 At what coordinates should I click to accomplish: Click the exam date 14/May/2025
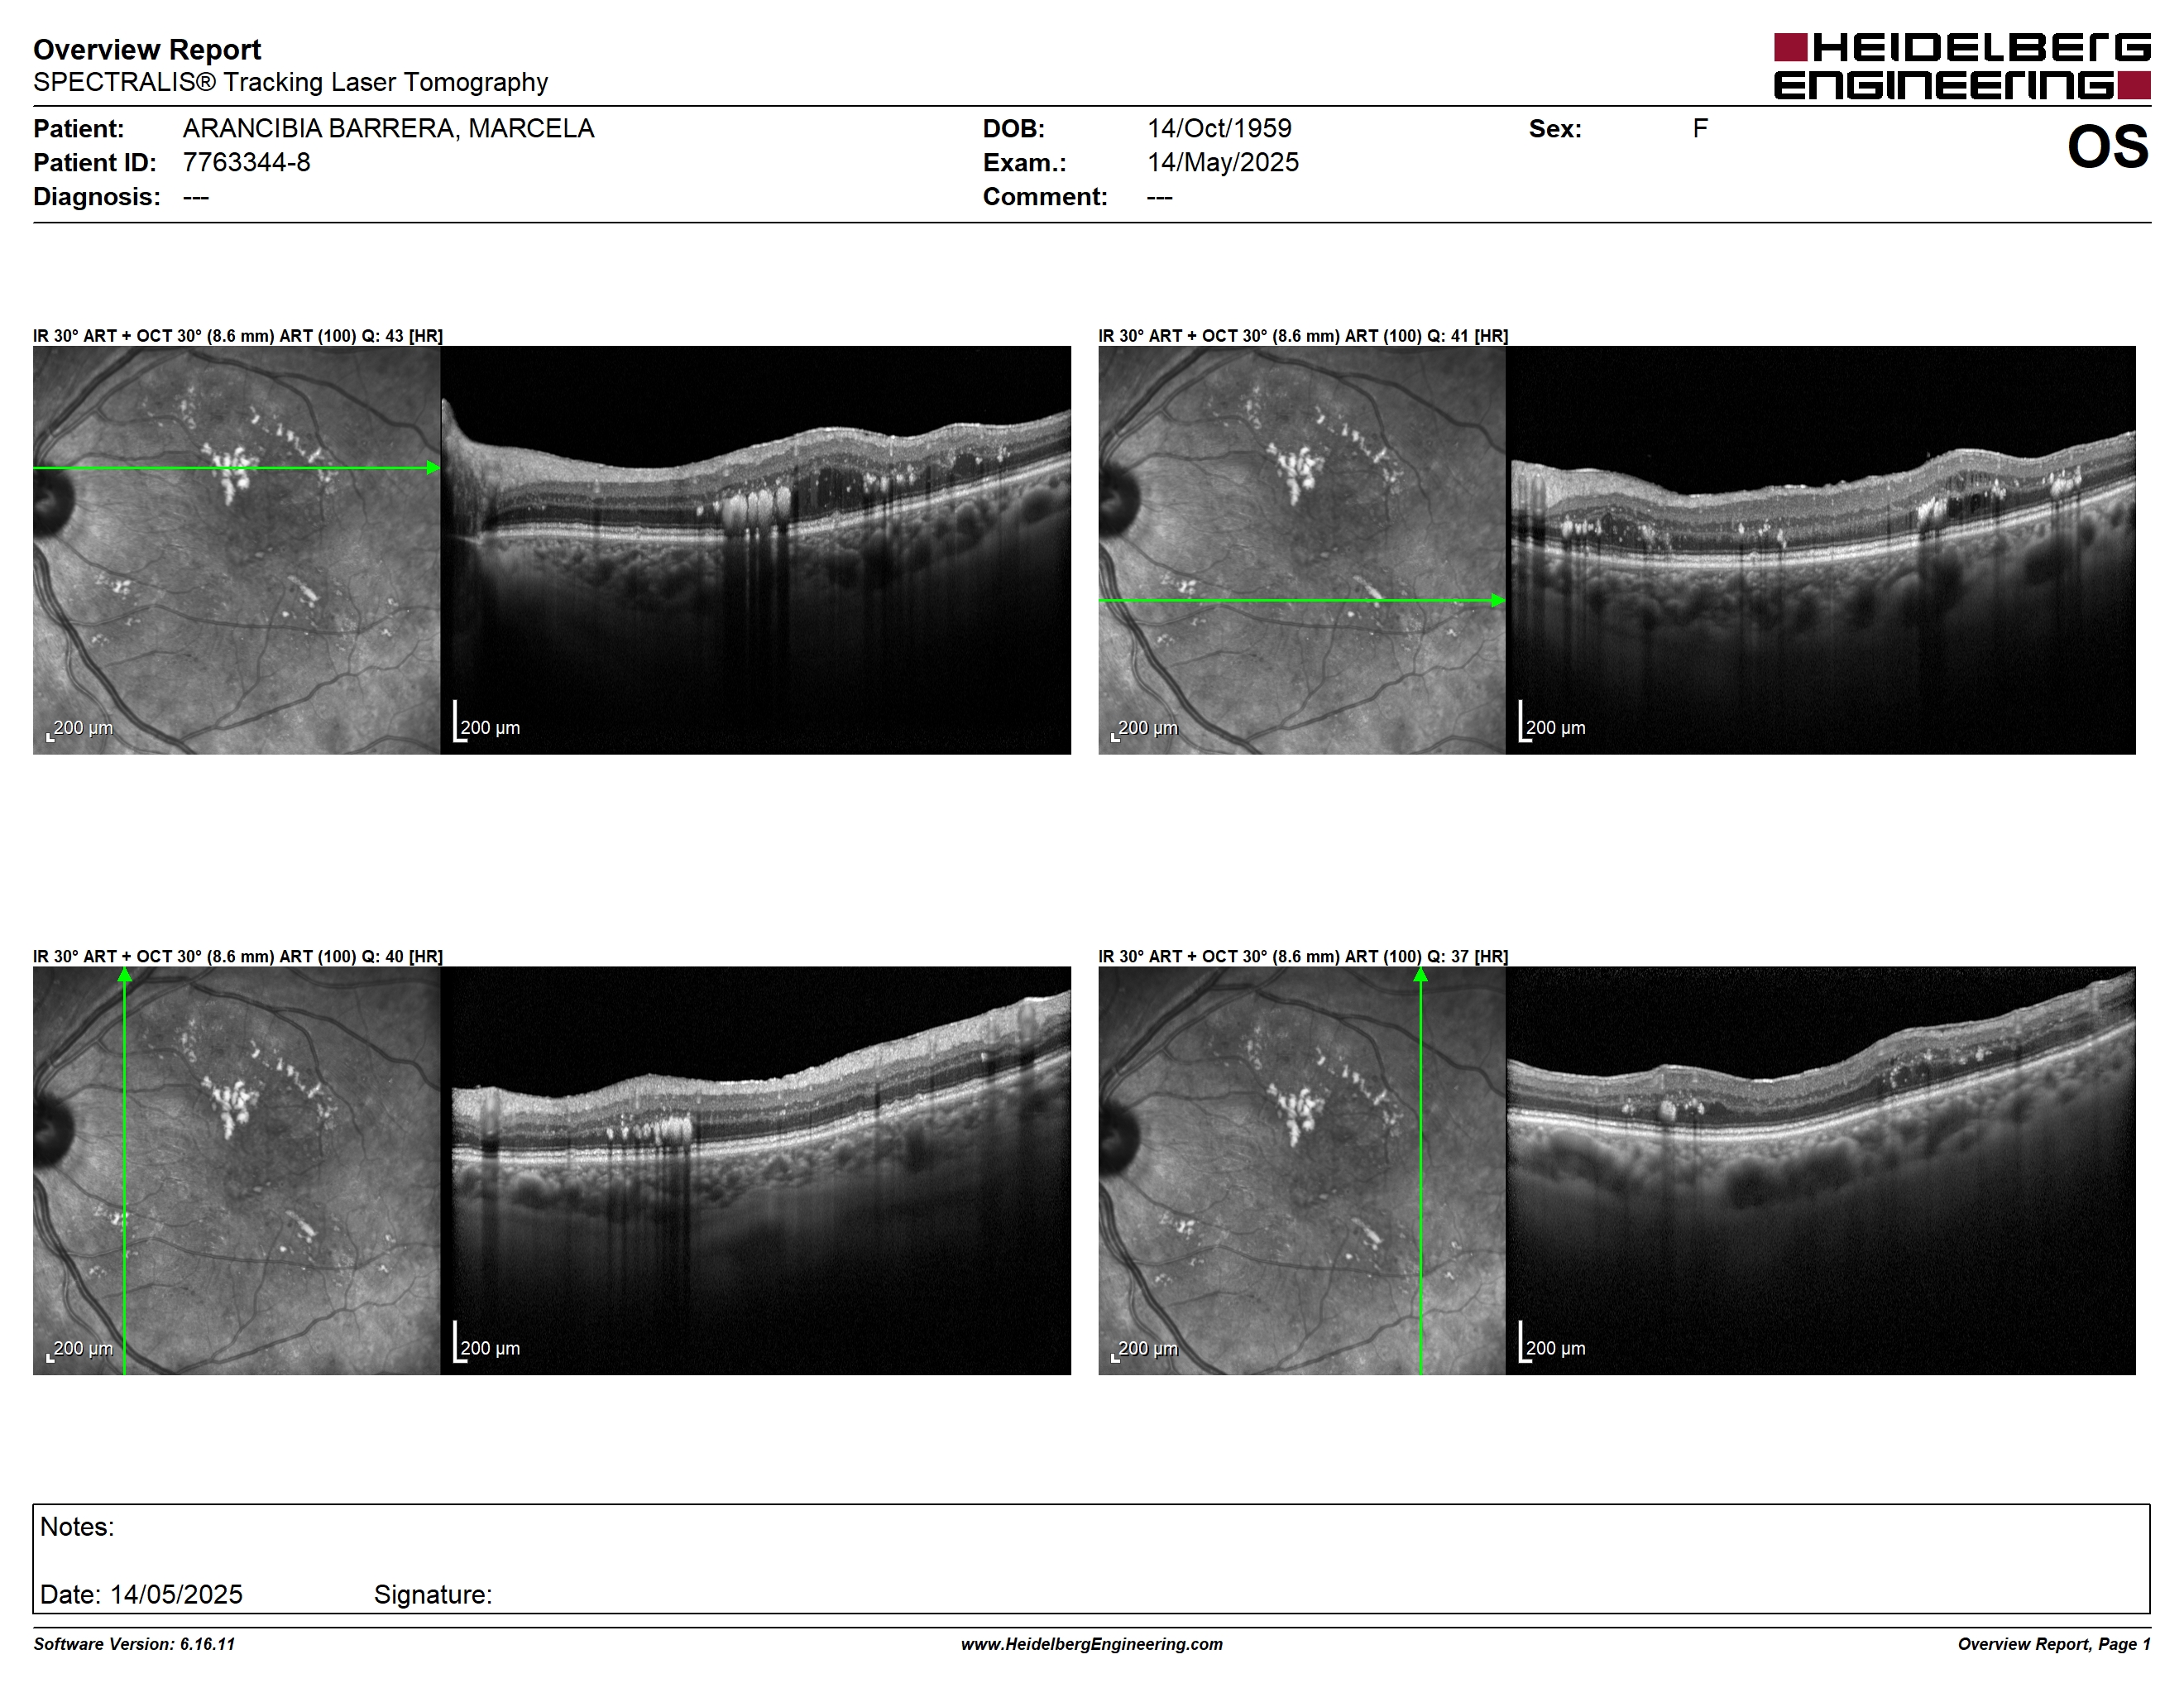coord(1223,163)
